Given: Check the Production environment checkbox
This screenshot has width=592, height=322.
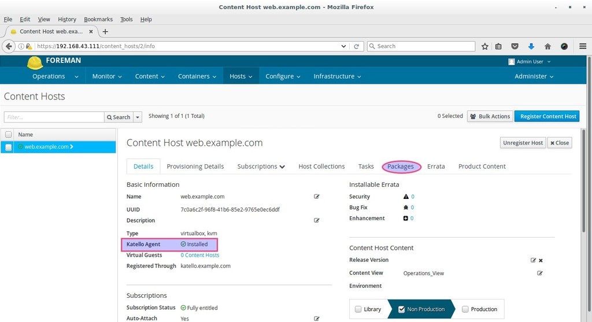Looking at the screenshot, I should (x=465, y=309).
